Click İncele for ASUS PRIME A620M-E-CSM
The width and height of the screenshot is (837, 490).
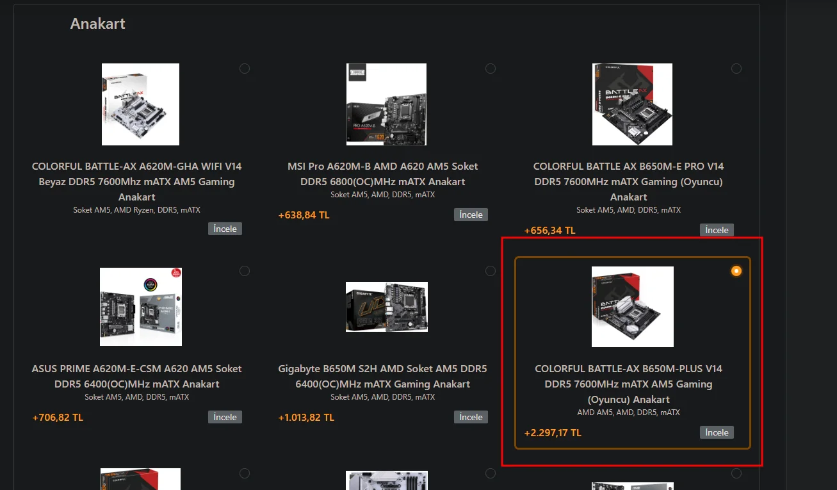tap(225, 417)
